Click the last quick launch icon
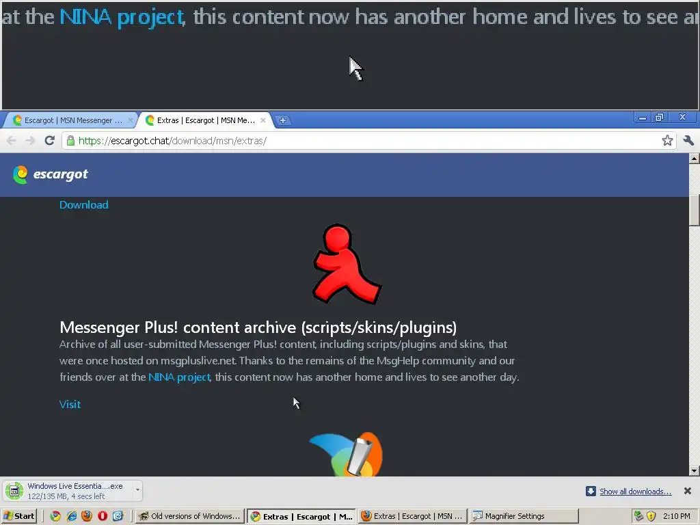 coord(118,516)
